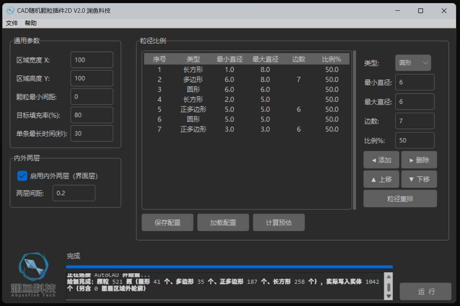Screen dimensions: 460x306
Task: Focus the 区域高度 Y input field
Action: coord(92,78)
